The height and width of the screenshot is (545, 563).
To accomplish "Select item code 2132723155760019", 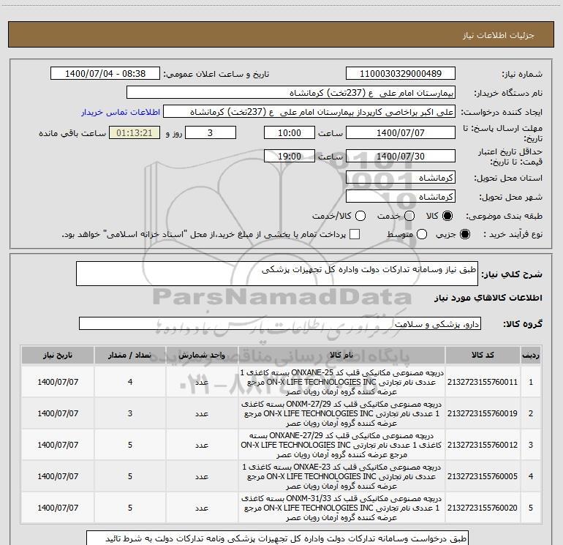I will [483, 413].
